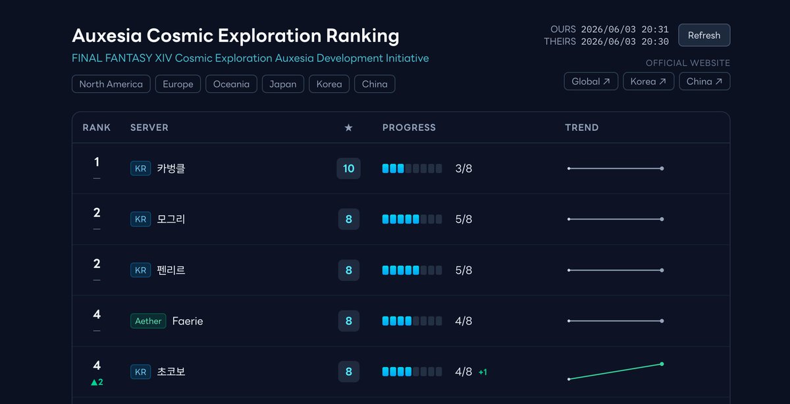Click the star level 10 badge for 카벙클
Viewport: 790px width, 404px height.
pos(348,168)
